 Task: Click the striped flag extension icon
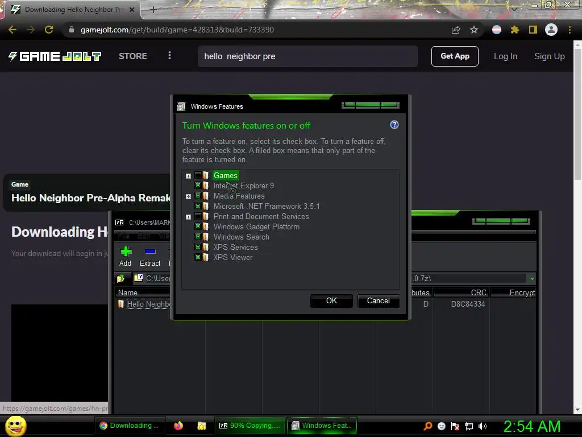[x=497, y=30]
